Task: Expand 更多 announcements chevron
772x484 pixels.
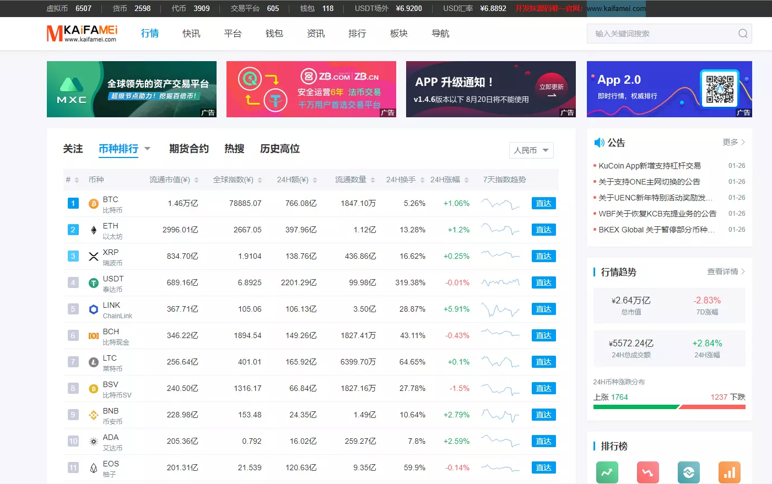Action: (743, 142)
